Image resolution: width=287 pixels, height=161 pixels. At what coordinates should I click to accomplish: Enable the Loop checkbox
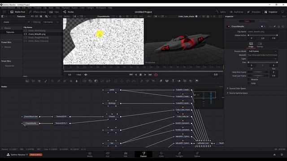click(248, 83)
